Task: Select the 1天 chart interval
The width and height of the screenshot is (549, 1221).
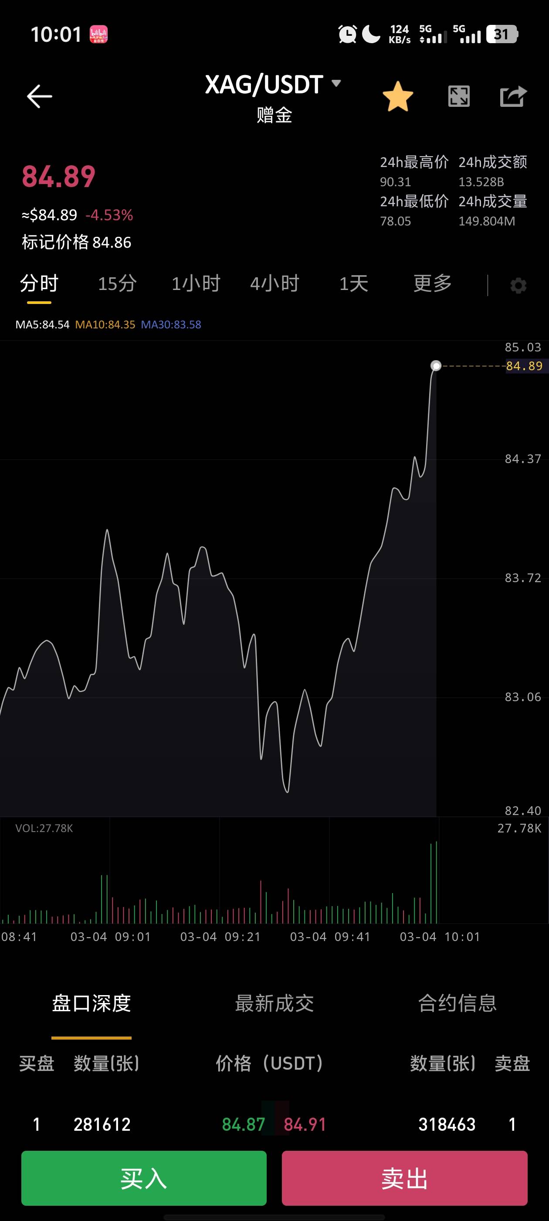Action: [353, 283]
